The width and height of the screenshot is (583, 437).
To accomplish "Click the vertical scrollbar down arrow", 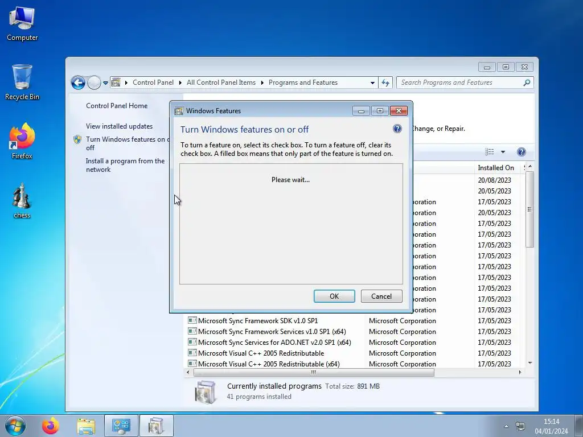I will pos(530,362).
